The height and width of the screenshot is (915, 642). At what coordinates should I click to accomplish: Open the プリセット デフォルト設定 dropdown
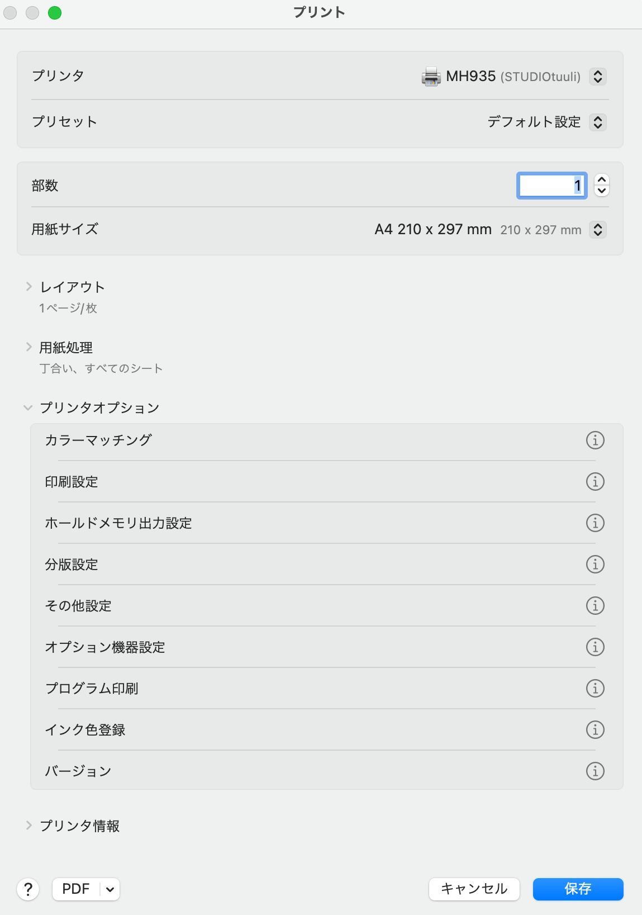[598, 122]
